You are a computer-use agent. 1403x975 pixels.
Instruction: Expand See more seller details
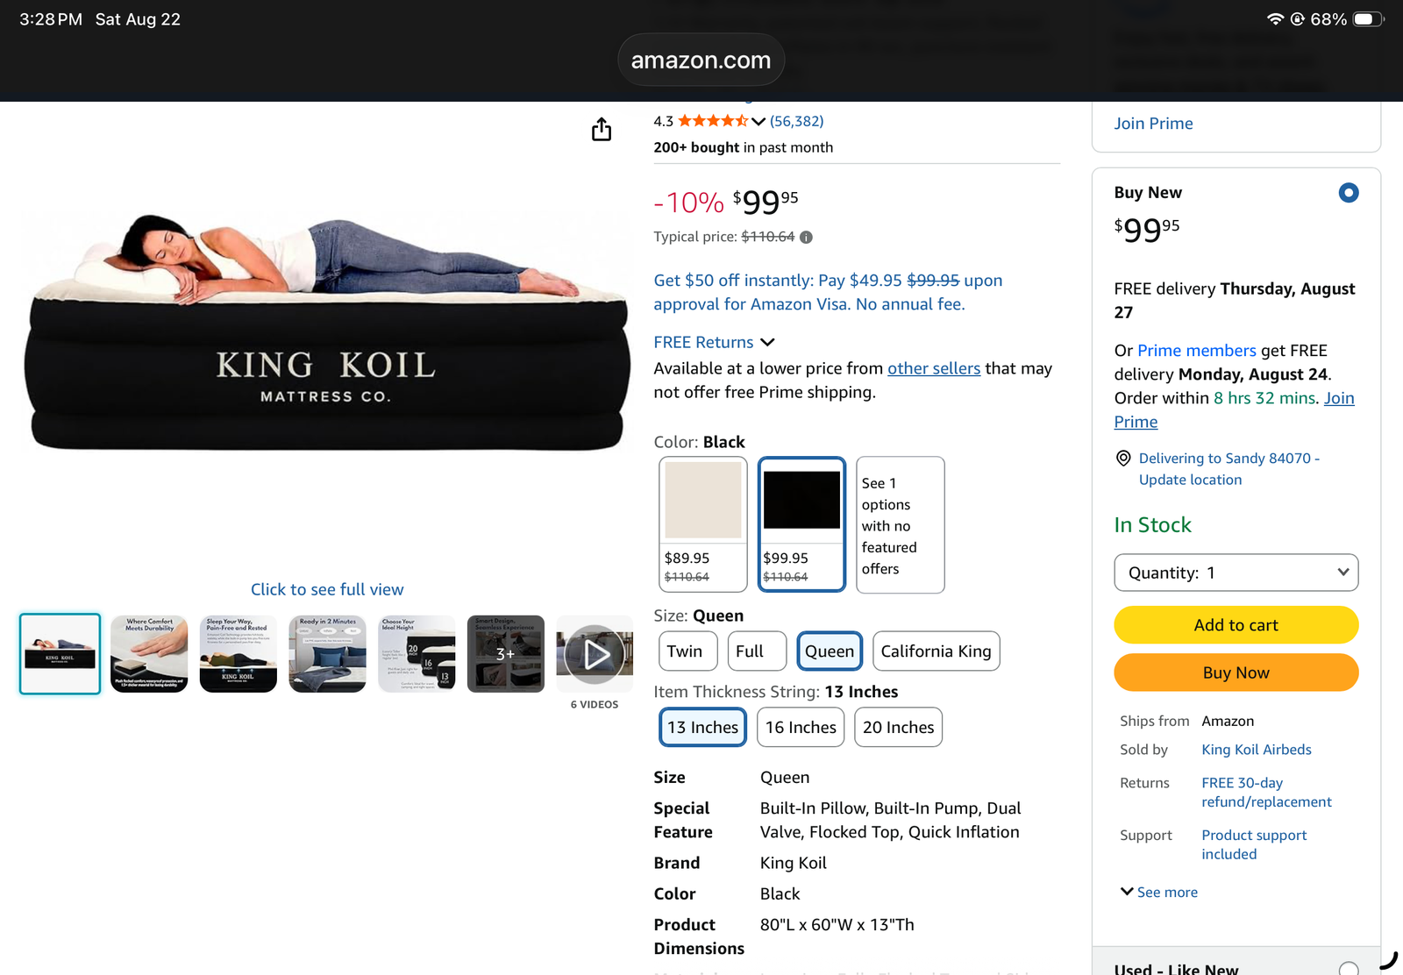coord(1159,892)
